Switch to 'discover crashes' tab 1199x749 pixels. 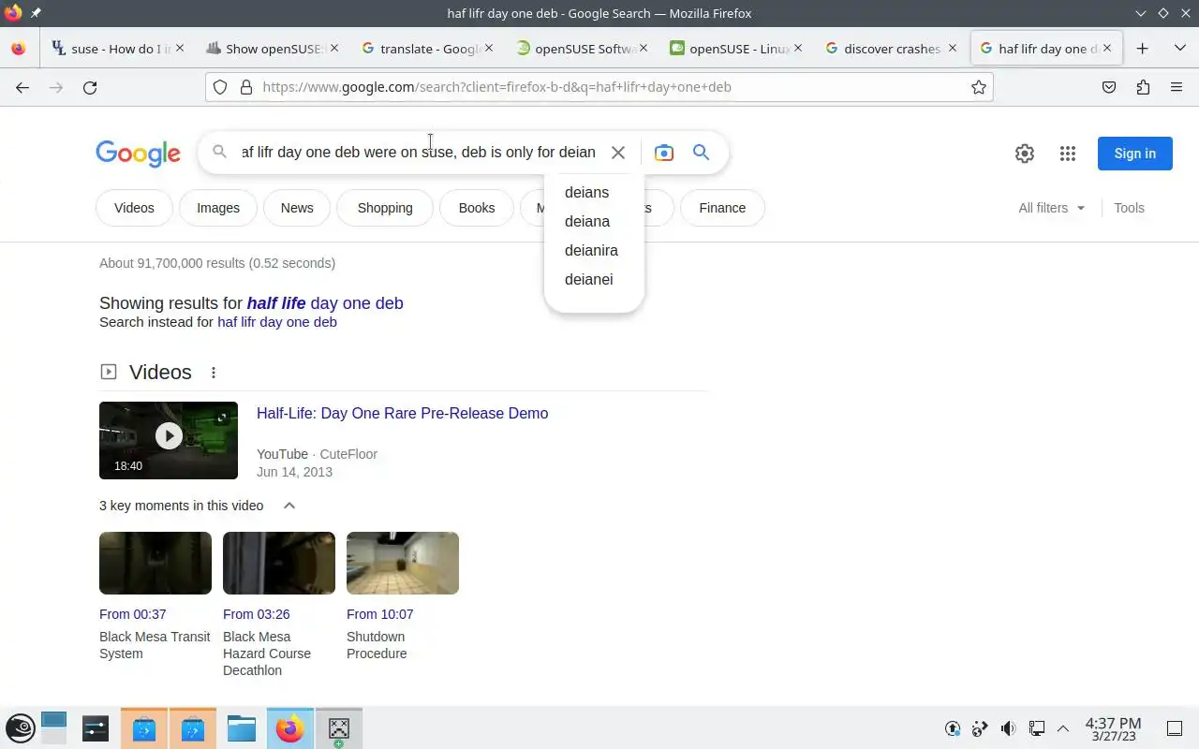click(x=891, y=49)
